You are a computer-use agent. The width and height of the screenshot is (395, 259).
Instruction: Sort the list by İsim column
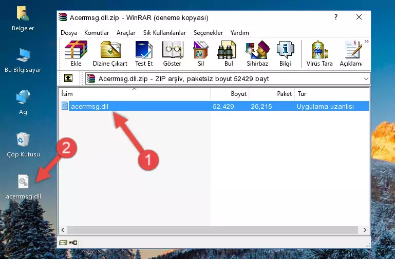tap(135, 93)
